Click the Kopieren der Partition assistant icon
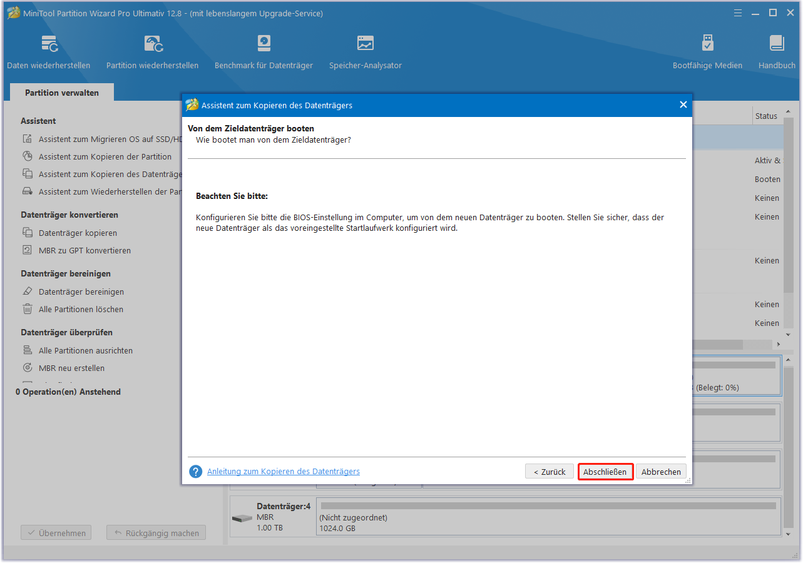 coord(28,157)
